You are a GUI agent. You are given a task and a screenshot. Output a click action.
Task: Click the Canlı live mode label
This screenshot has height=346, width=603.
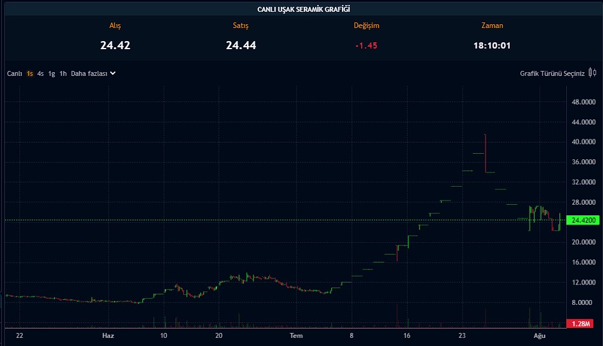pyautogui.click(x=14, y=73)
